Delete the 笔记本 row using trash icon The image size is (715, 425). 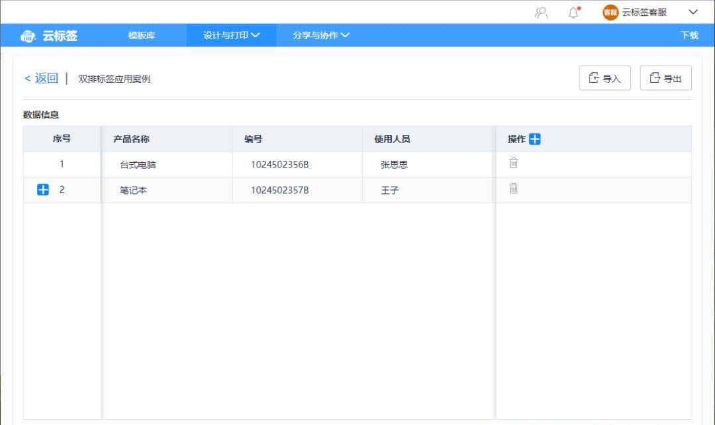pos(514,189)
